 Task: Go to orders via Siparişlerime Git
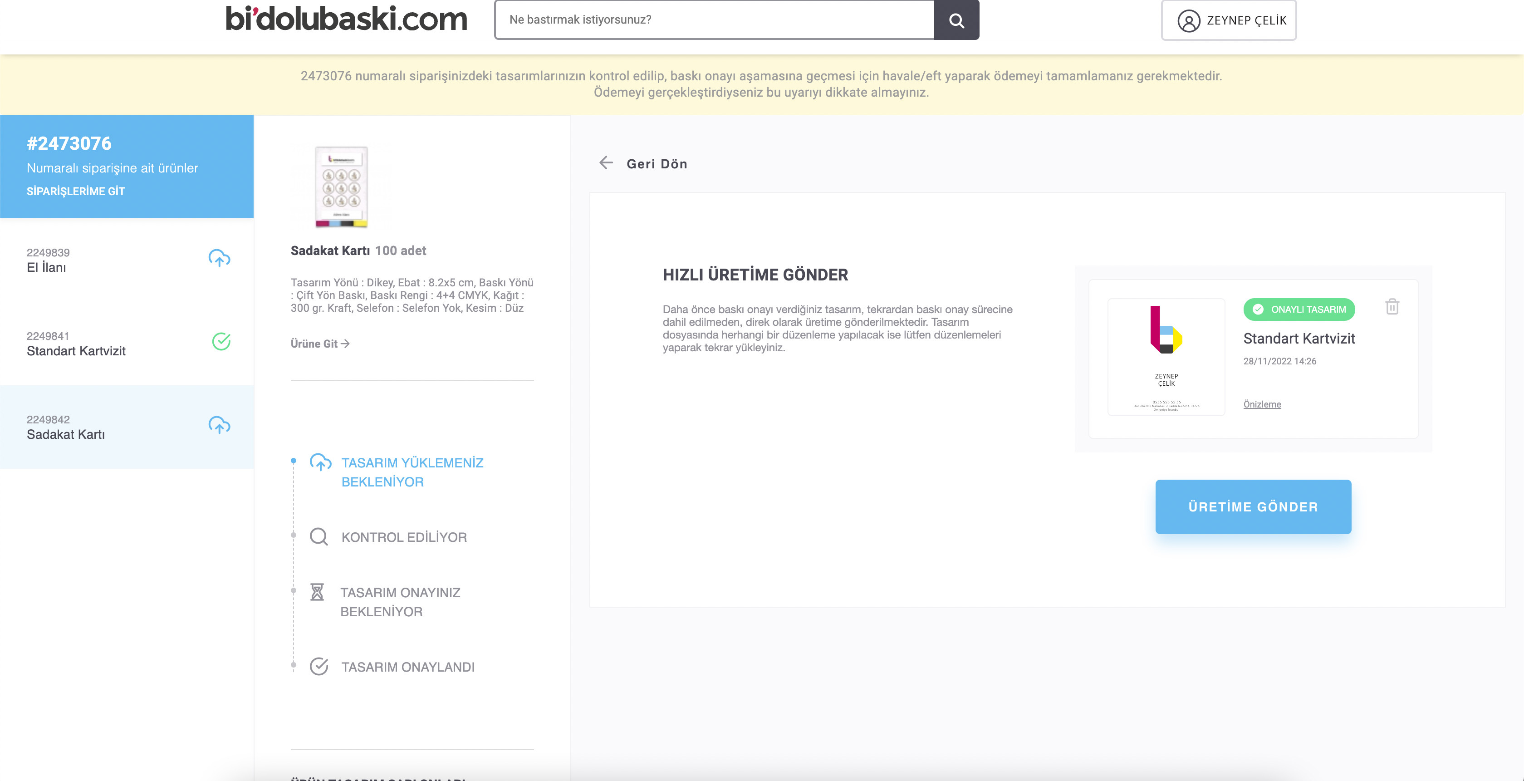[76, 191]
